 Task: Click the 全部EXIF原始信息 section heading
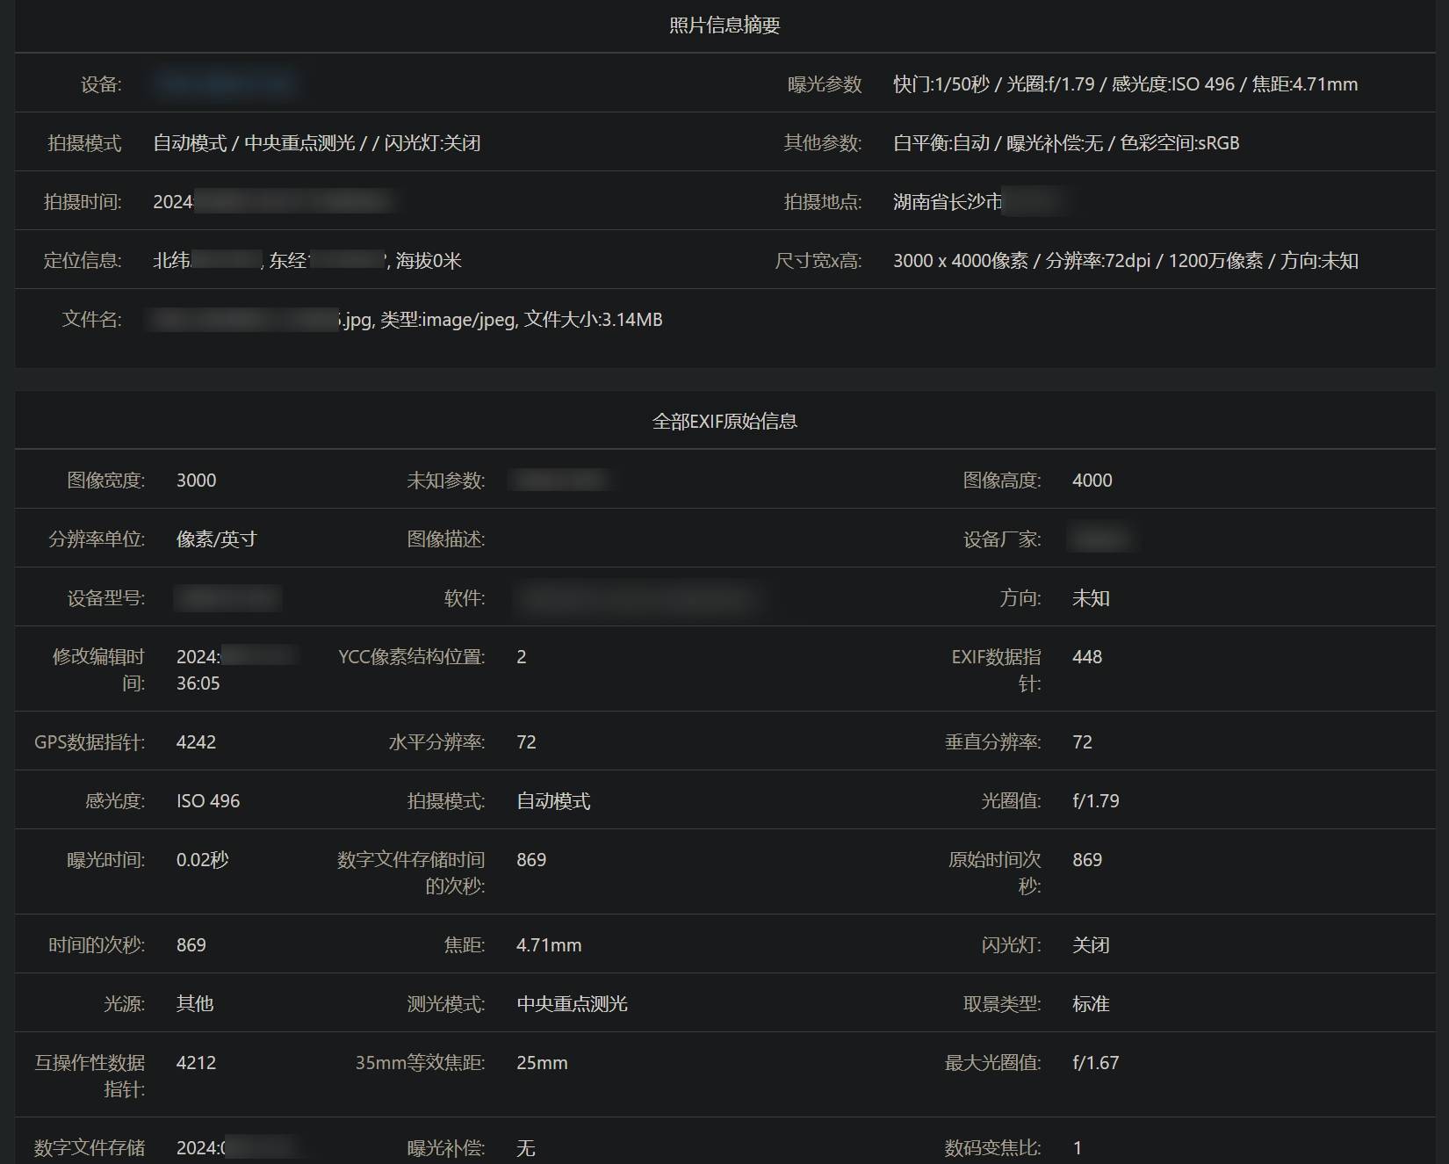(724, 422)
